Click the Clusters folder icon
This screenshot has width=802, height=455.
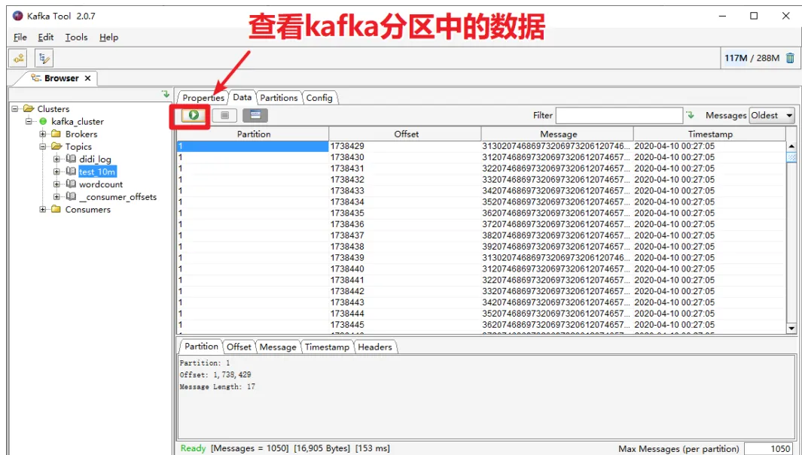[x=29, y=109]
